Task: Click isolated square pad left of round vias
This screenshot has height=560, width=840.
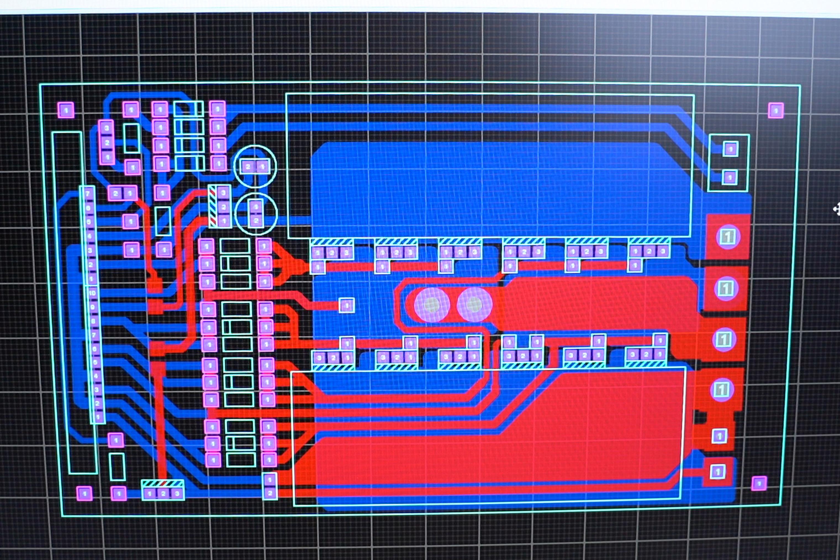Action: tap(347, 305)
